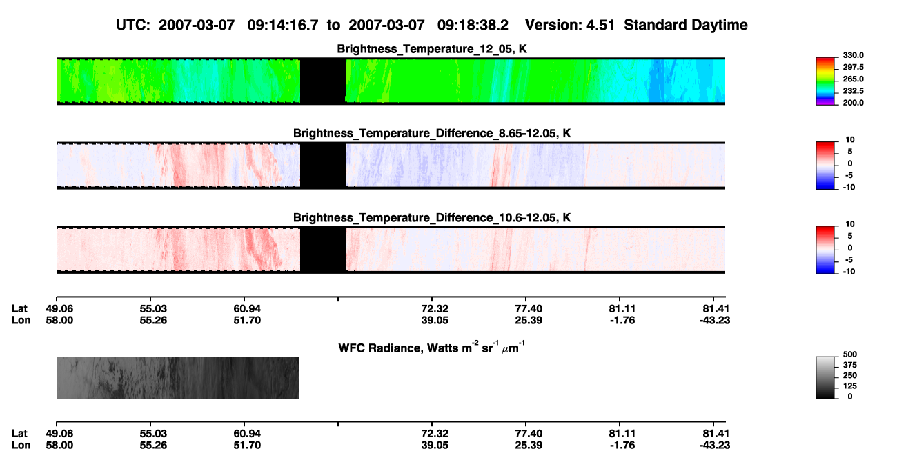Screen dimensions: 897x460
Task: Click the 'Brightness_Temperature_12_05, K' panel title
Action: pyautogui.click(x=432, y=49)
